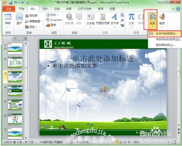The height and width of the screenshot is (146, 182).
Task: Switch to Normal view in status bar
Action: coord(116,142)
